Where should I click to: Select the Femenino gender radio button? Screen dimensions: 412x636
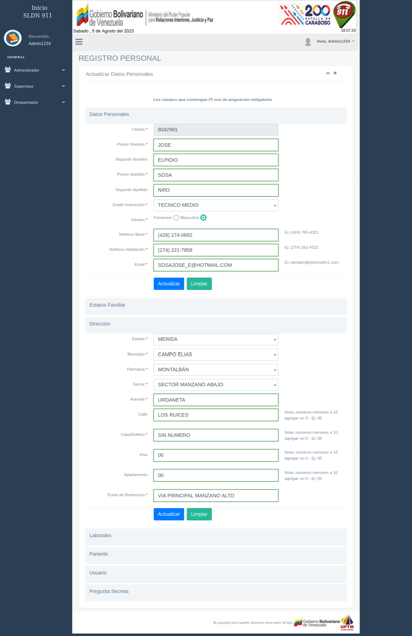(176, 218)
